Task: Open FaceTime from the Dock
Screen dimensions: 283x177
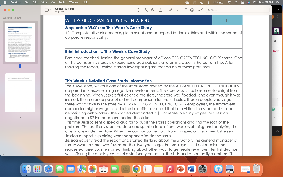Action: tap(115, 169)
